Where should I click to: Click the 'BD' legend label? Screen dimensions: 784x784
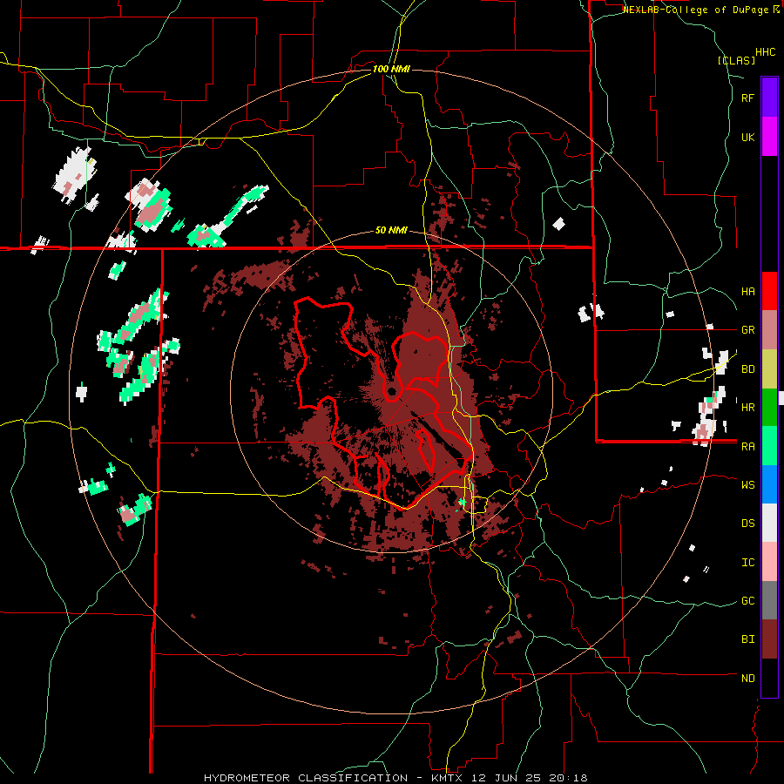coord(747,369)
